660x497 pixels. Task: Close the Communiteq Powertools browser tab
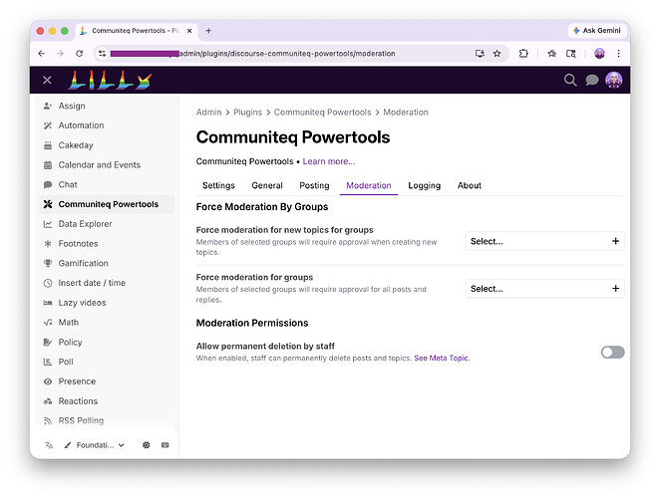coord(189,31)
